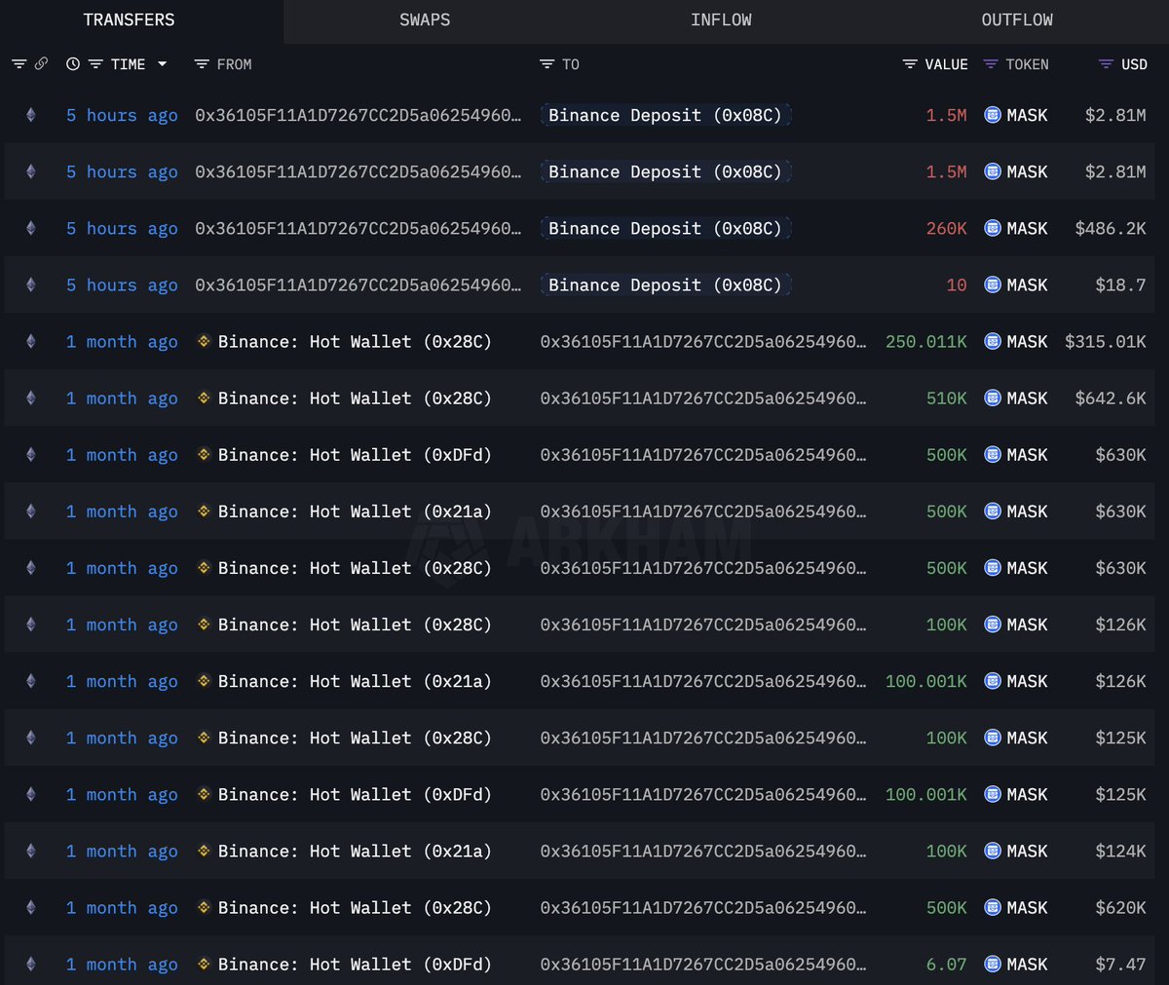Open Binance Deposit (0x08C) on 260K row
Image resolution: width=1169 pixels, height=985 pixels.
(665, 228)
